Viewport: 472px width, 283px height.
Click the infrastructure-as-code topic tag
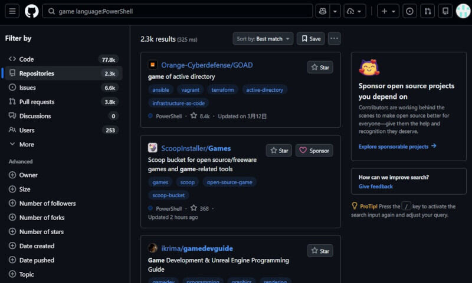pos(179,103)
